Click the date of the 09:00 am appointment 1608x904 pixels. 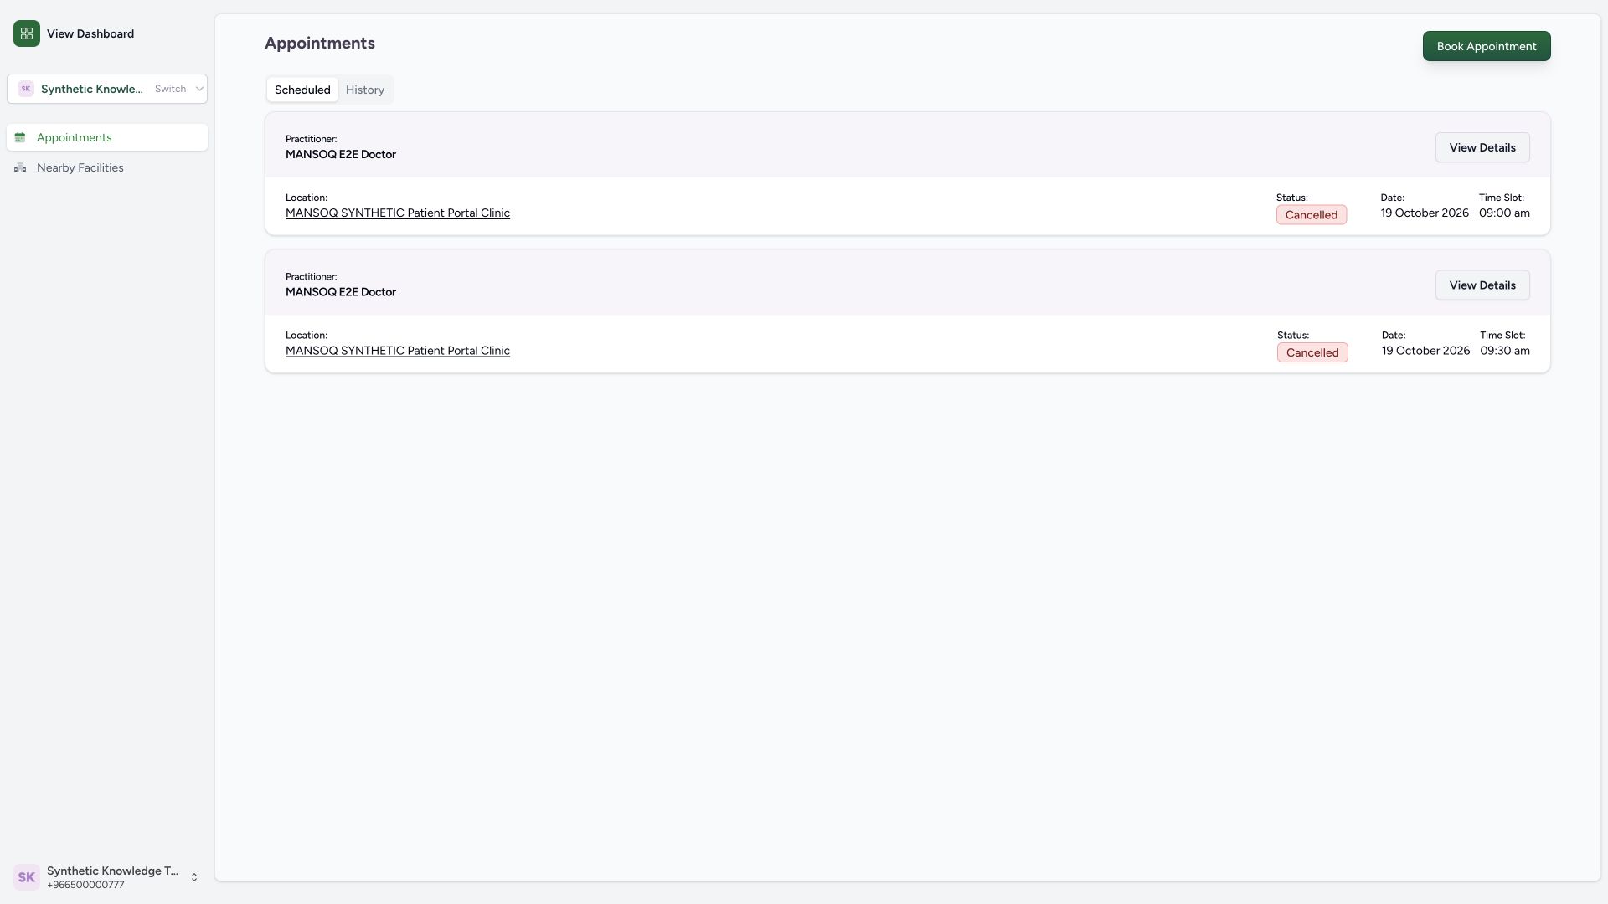[1425, 213]
